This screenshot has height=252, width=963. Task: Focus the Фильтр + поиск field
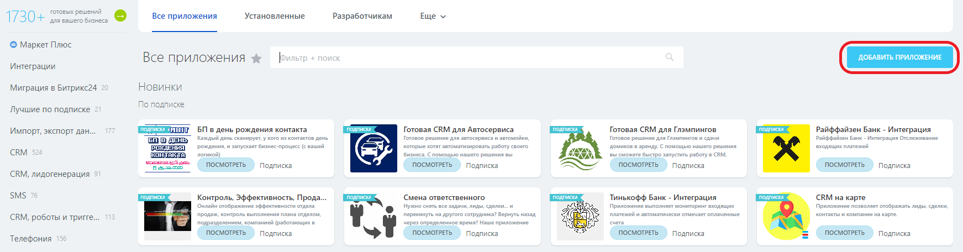476,57
